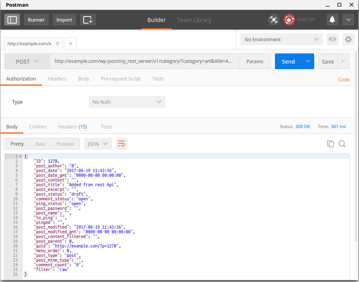359x282 pixels.
Task: Open the No Environment dropdown
Action: tap(281, 39)
